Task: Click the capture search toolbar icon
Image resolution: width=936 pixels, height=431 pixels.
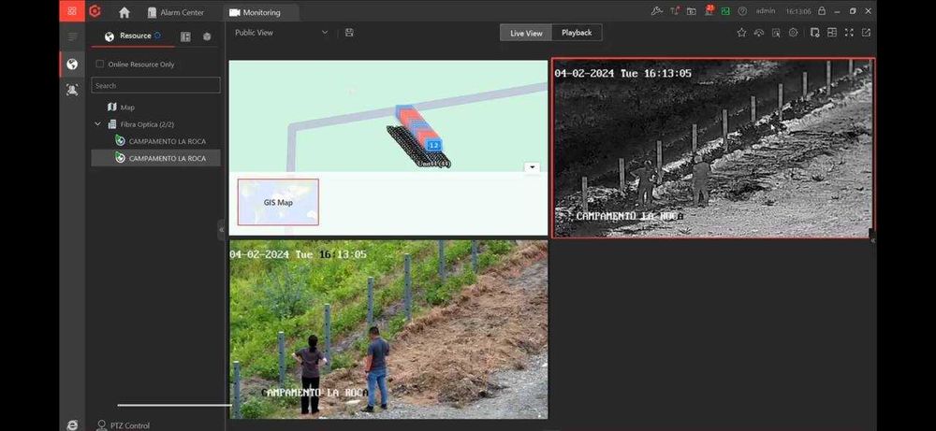Action: click(x=776, y=33)
